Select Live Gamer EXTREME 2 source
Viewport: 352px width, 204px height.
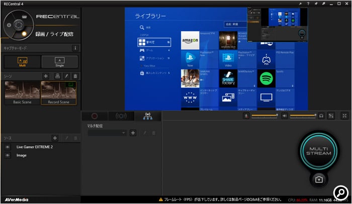35,147
